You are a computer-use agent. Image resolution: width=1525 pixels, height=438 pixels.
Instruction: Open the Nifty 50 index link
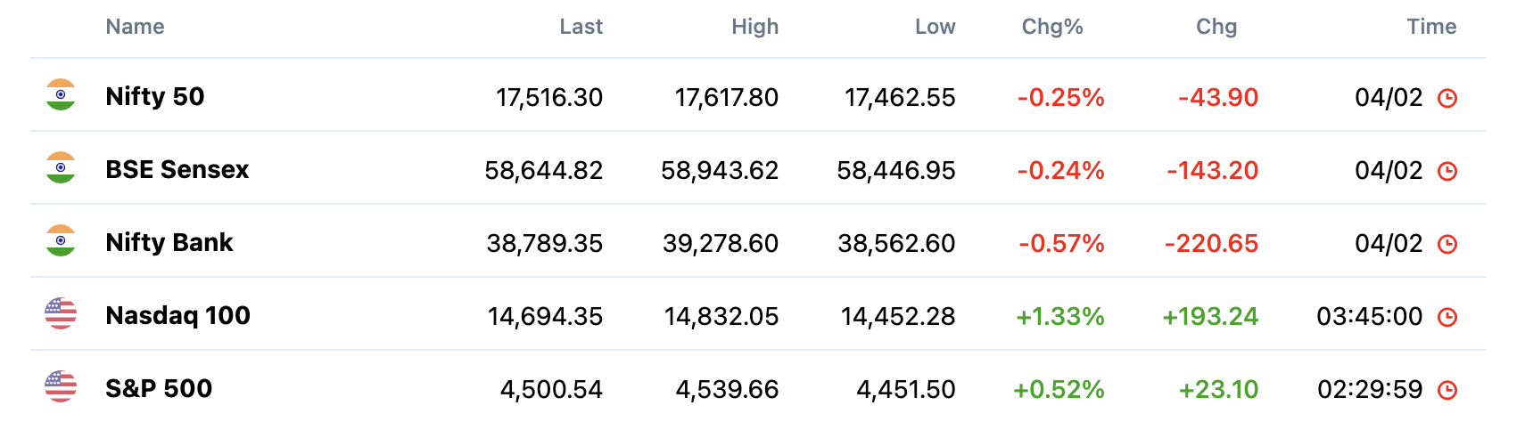pyautogui.click(x=155, y=96)
